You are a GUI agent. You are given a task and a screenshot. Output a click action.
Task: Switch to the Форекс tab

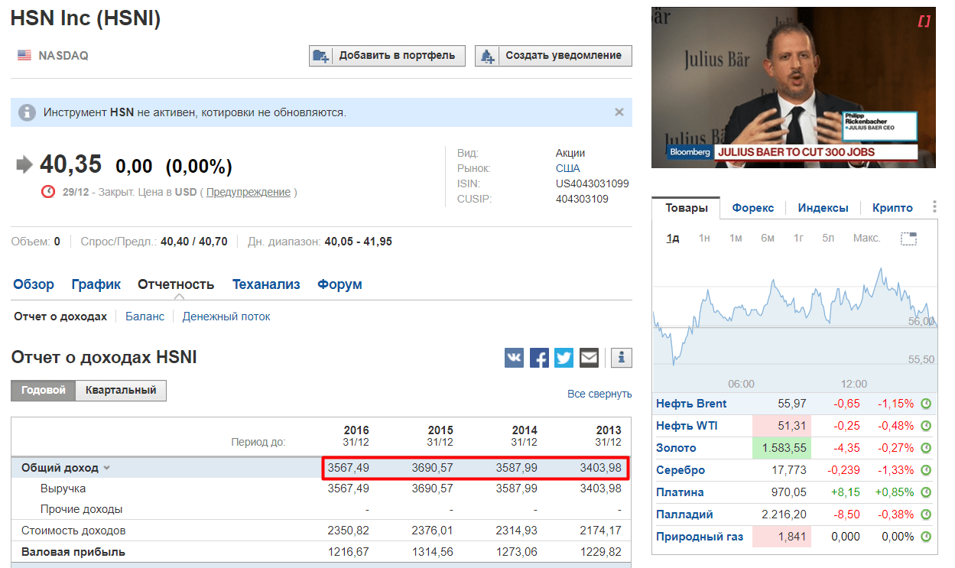[x=752, y=208]
